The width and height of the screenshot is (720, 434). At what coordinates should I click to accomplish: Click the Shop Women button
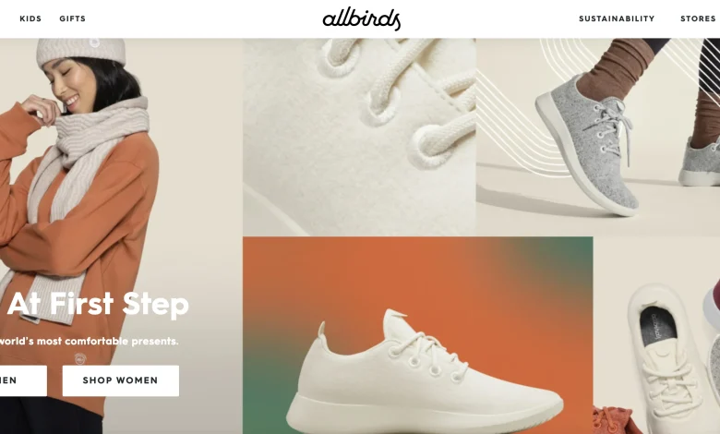121,380
